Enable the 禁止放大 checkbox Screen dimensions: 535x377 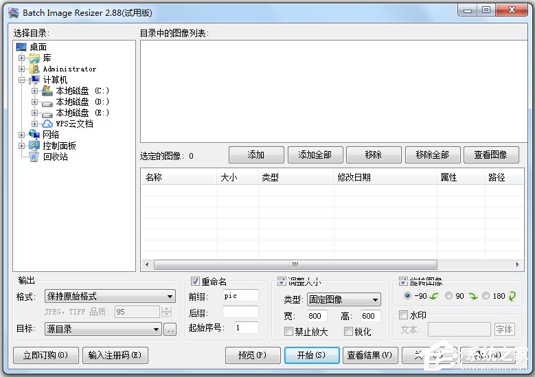(x=288, y=331)
